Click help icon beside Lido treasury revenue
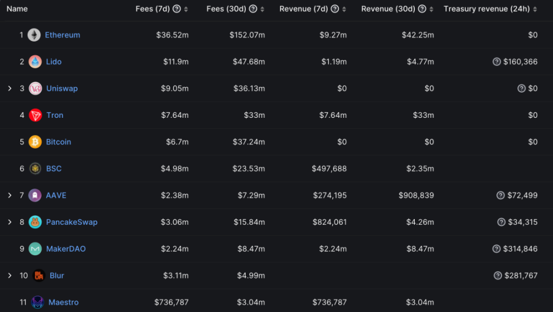This screenshot has width=553, height=312. click(x=497, y=61)
